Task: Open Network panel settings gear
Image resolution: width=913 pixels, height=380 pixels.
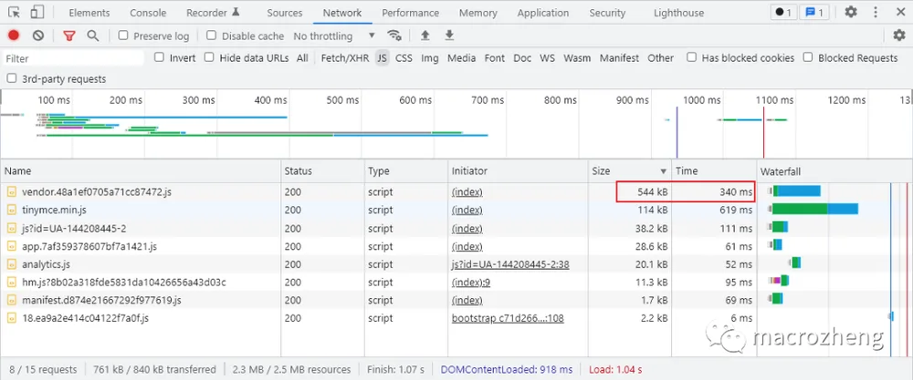Action: click(899, 36)
